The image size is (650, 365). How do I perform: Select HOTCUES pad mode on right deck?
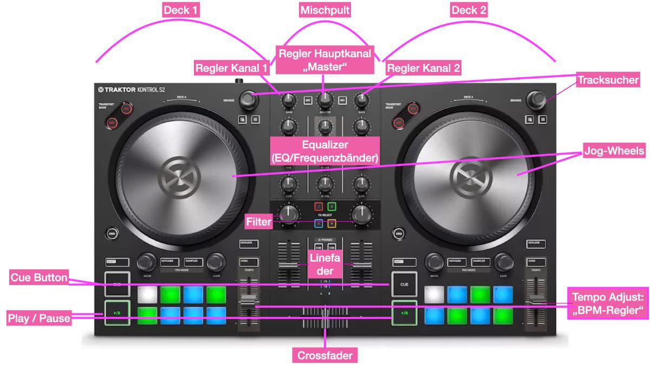457,262
